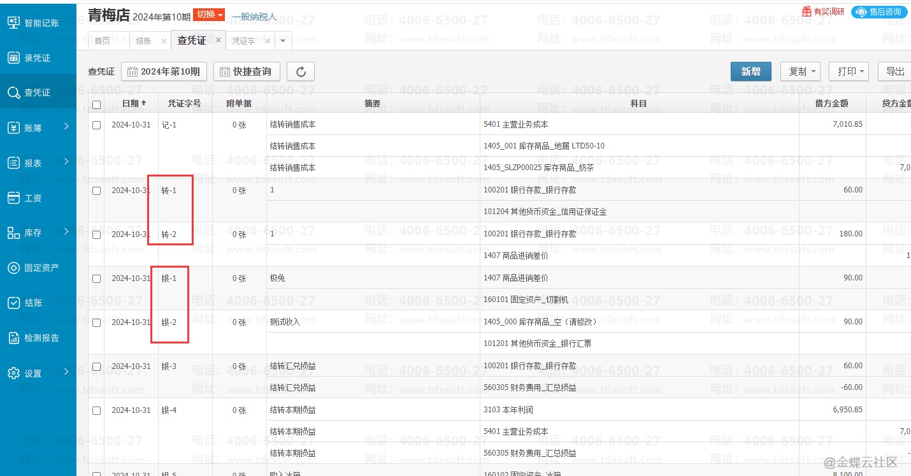Switch to the 结账 tab

[x=143, y=41]
